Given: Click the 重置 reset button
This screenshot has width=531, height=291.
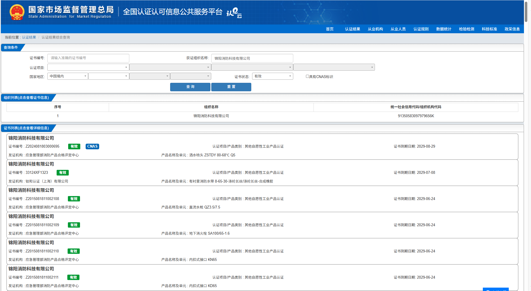Looking at the screenshot, I should [231, 87].
